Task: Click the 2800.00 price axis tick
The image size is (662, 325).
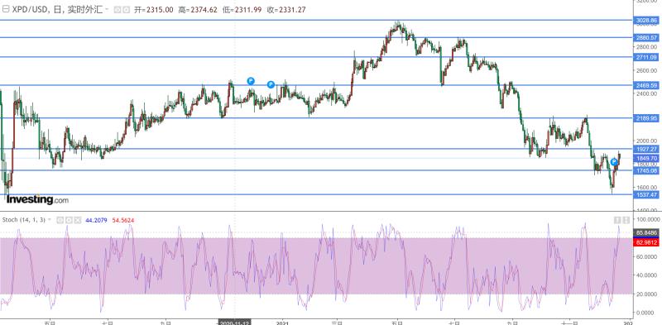Action: point(647,47)
